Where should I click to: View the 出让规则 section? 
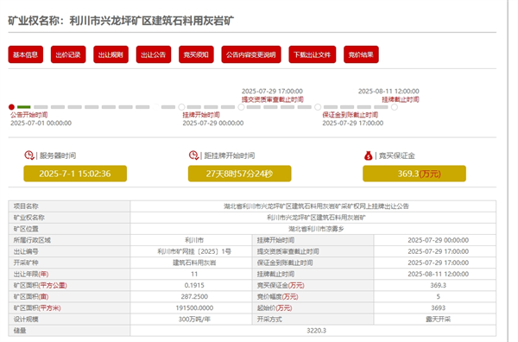[x=111, y=54]
